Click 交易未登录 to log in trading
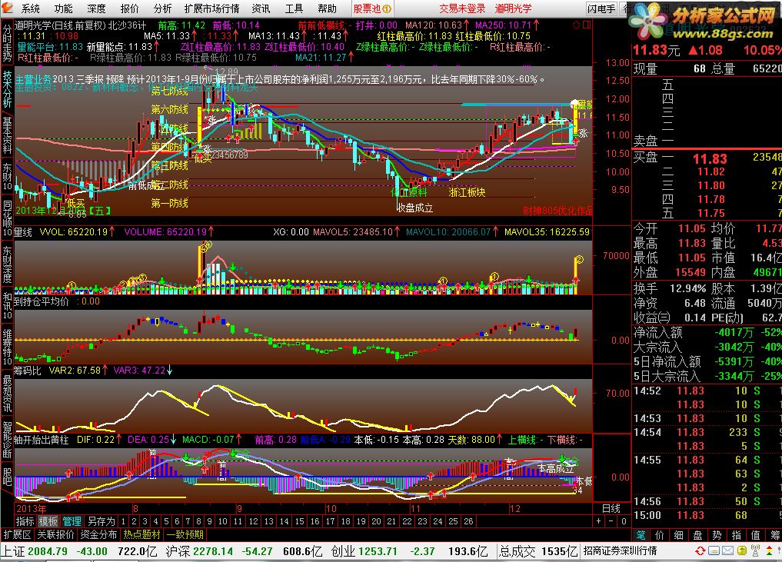 click(462, 8)
